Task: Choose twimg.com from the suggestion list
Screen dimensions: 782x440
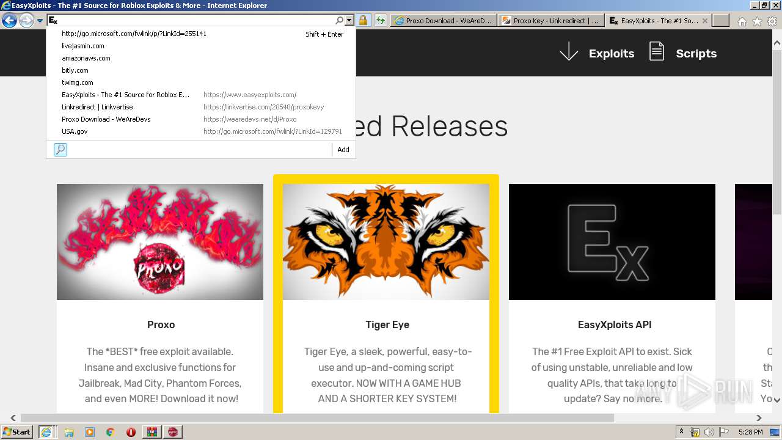Action: click(201, 82)
